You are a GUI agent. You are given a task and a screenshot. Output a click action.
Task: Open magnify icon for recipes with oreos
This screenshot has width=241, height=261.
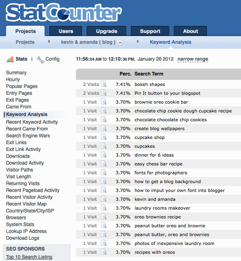[x=104, y=252]
